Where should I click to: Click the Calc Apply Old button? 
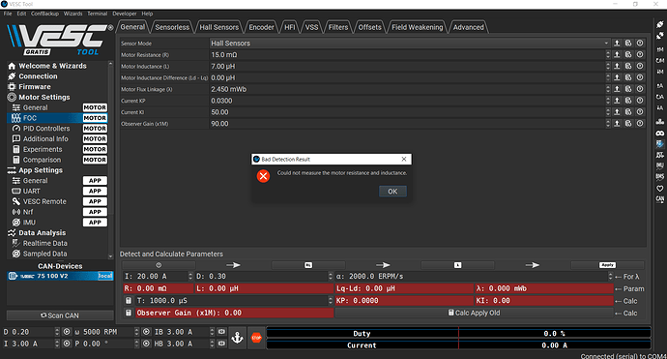click(474, 313)
